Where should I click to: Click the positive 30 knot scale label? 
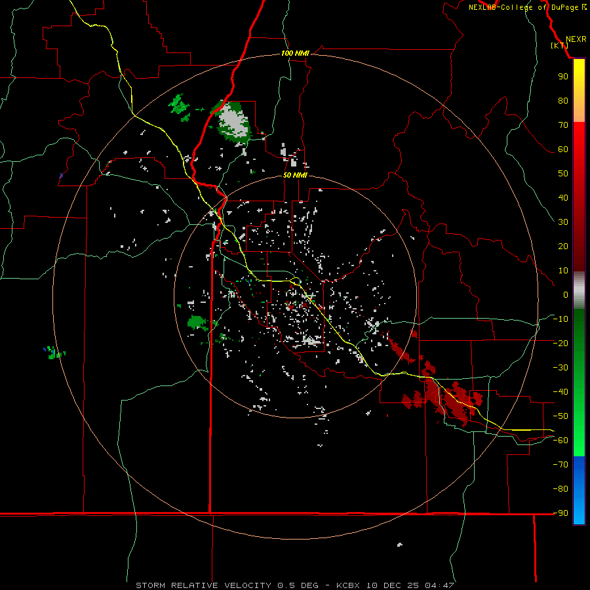coord(563,222)
